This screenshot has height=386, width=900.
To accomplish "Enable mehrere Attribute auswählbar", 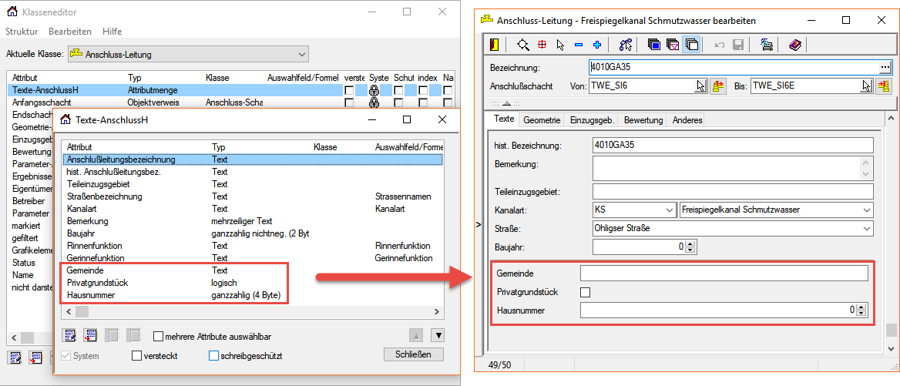I will (159, 337).
